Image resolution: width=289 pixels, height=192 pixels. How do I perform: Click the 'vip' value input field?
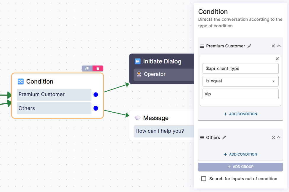(240, 94)
